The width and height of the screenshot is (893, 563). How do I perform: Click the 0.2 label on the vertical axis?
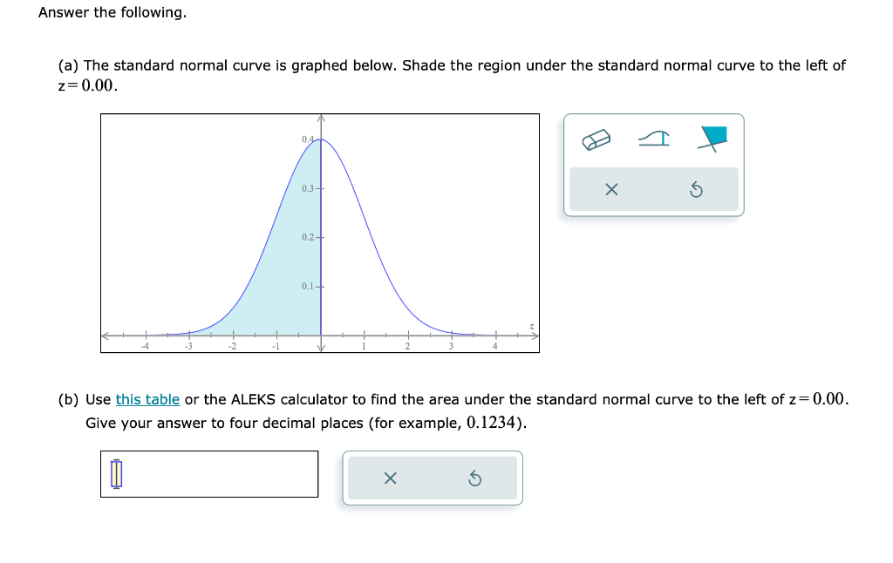click(x=308, y=237)
